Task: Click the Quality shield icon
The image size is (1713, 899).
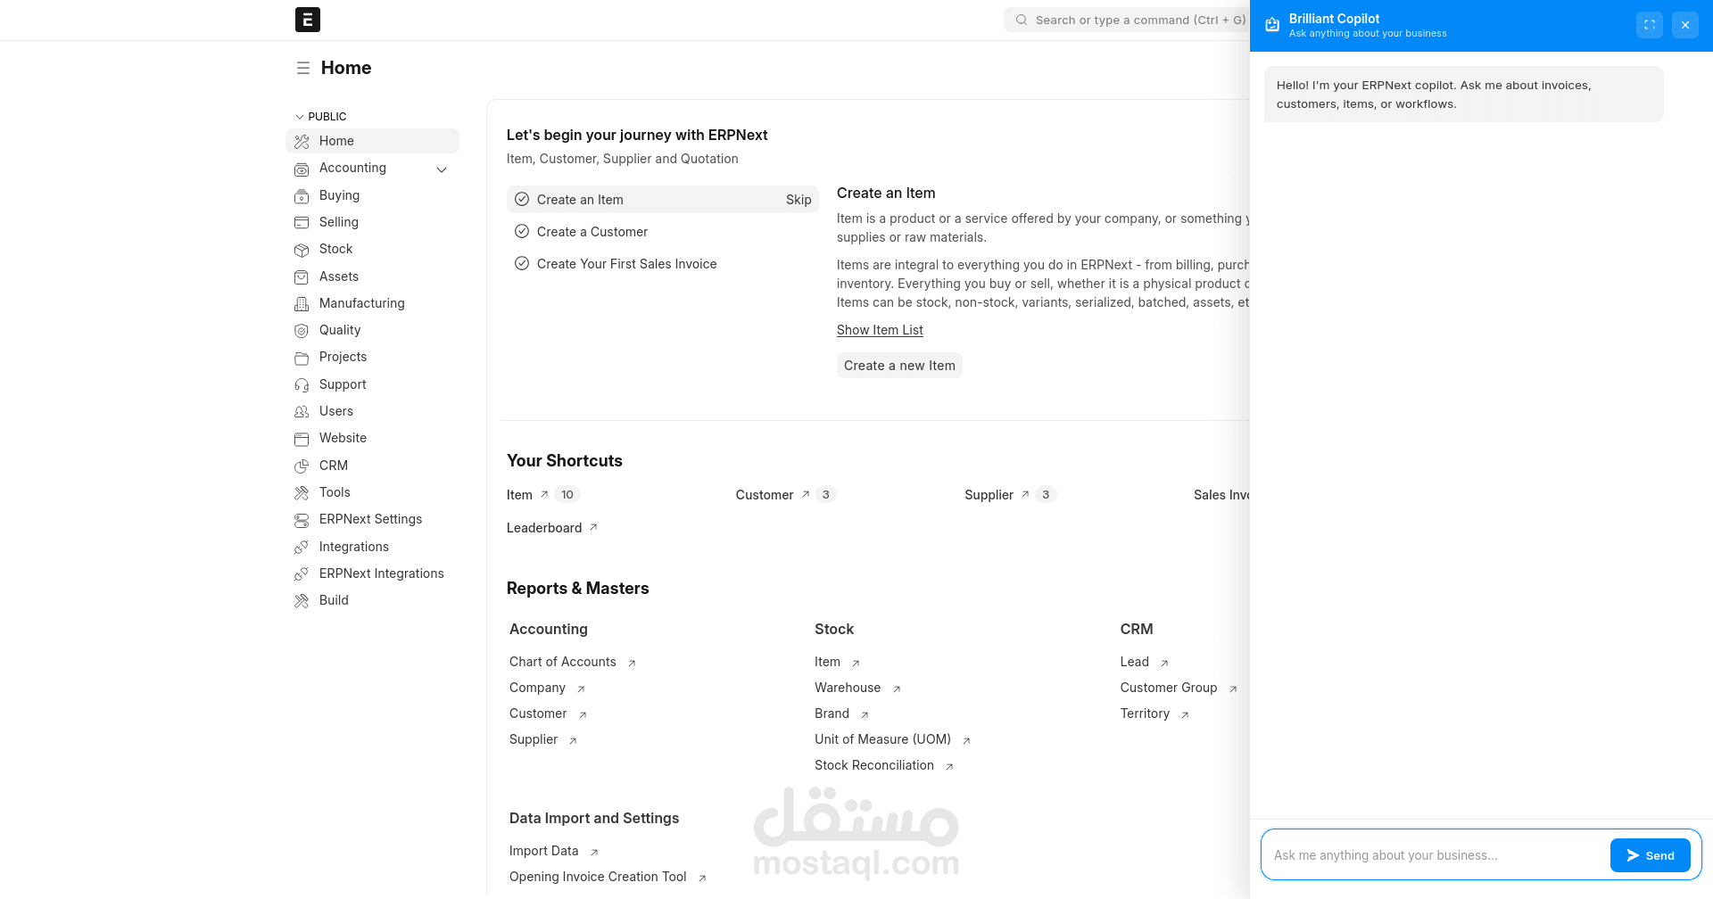Action: tap(302, 331)
